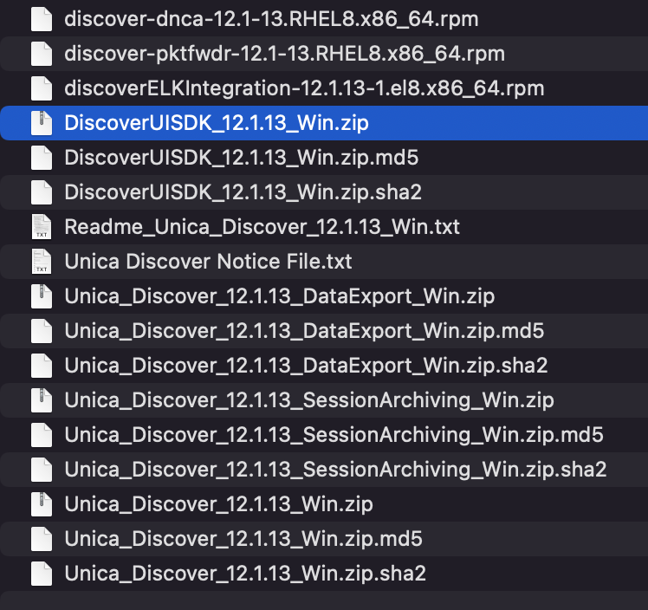This screenshot has width=648, height=610.
Task: Click the file icon for discoverELKIntegration-12.1.13-1.el8.x86_64.rpm
Action: pos(42,88)
